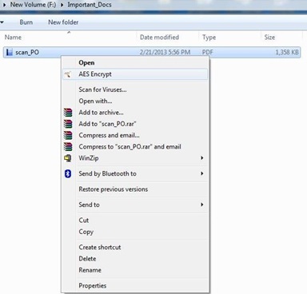Choose Scan for Viruses...
Screen dimensions: 307x294
134,89
